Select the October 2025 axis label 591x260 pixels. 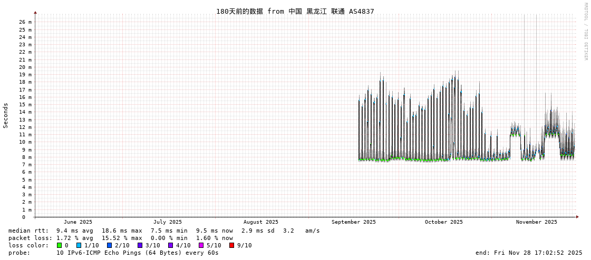point(443,222)
